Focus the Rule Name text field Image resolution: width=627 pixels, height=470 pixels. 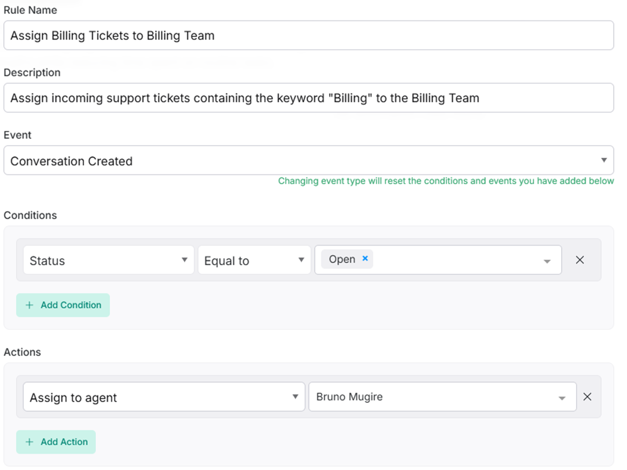pyautogui.click(x=309, y=35)
